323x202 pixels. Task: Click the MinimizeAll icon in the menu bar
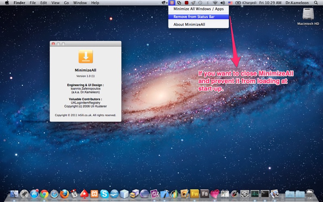click(x=171, y=3)
